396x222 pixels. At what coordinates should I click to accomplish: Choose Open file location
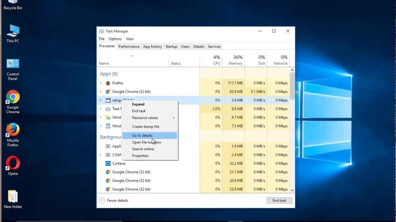(150, 142)
